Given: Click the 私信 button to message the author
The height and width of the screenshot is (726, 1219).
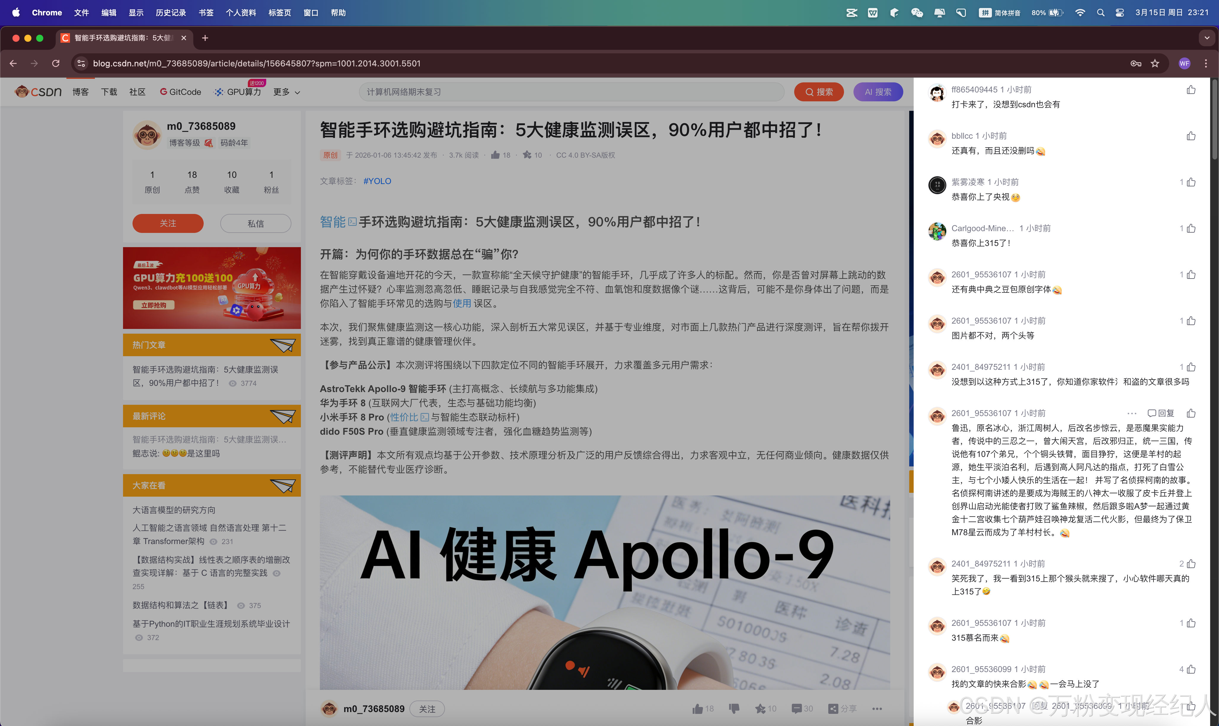Looking at the screenshot, I should click(x=255, y=223).
